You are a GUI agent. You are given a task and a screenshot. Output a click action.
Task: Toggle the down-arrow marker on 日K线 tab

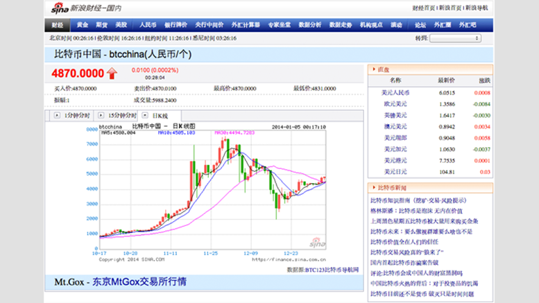[x=145, y=115]
